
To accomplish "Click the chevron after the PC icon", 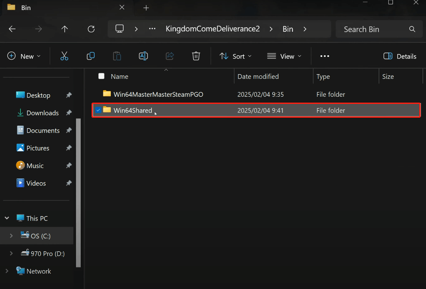I will click(136, 29).
